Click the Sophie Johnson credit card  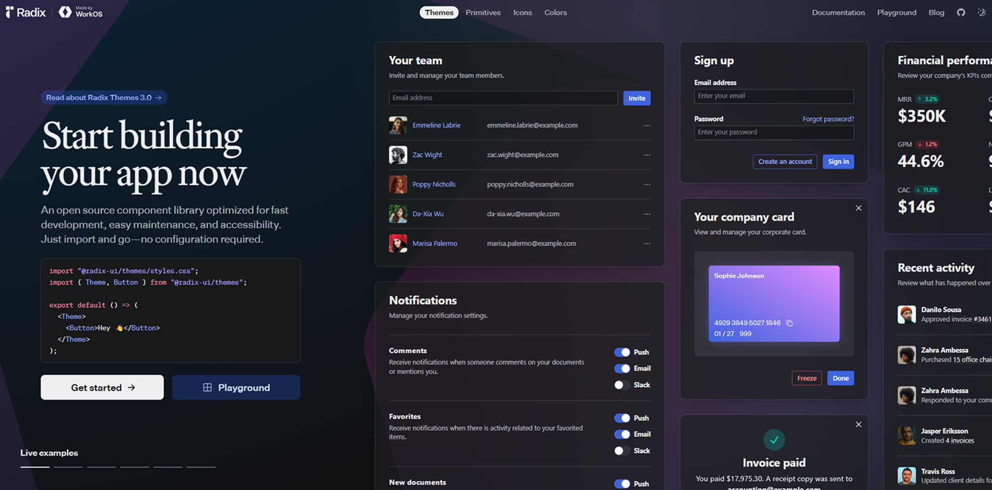click(x=774, y=303)
